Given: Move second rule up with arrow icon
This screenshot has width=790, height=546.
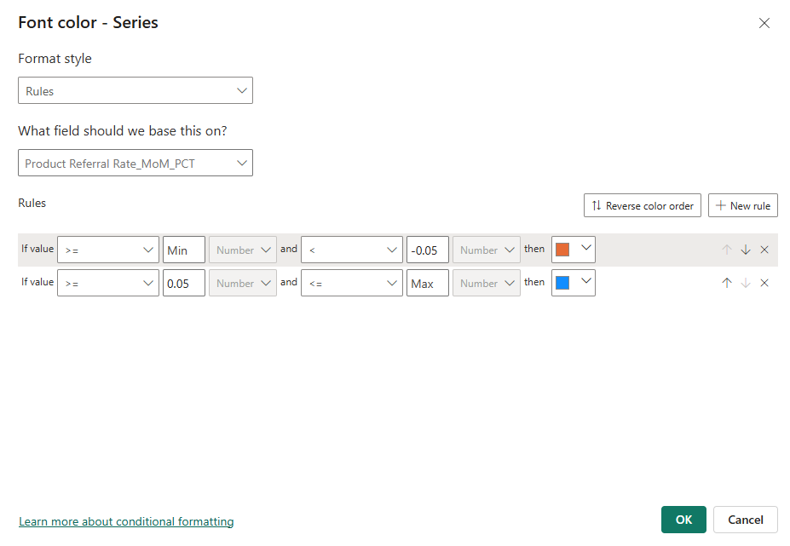Looking at the screenshot, I should 727,283.
